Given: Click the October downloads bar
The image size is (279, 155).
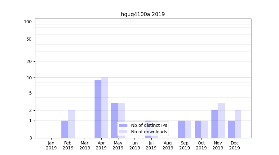Looking at the screenshot, I should (205, 129).
